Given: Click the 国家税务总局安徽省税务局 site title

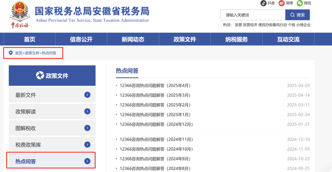Looking at the screenshot, I should click(x=92, y=11).
